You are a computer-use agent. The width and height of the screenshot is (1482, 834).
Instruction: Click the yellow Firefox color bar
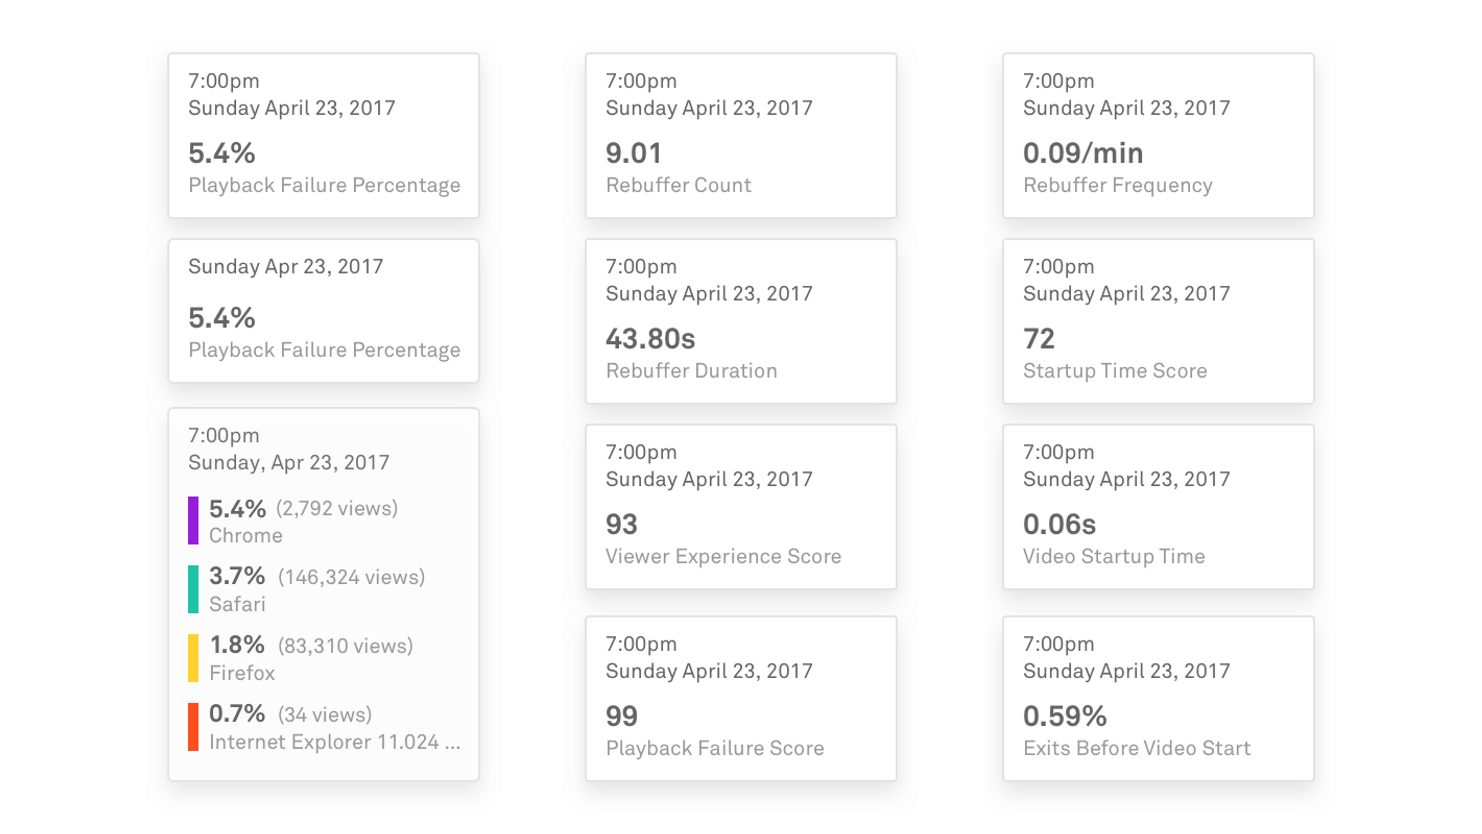[193, 658]
